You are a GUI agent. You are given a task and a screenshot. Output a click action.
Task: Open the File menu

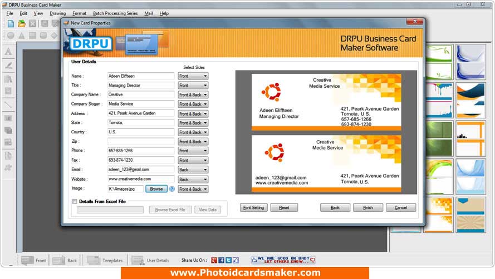coord(10,13)
